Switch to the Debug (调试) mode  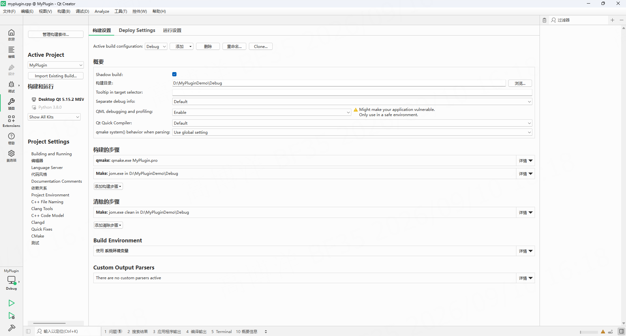11,87
